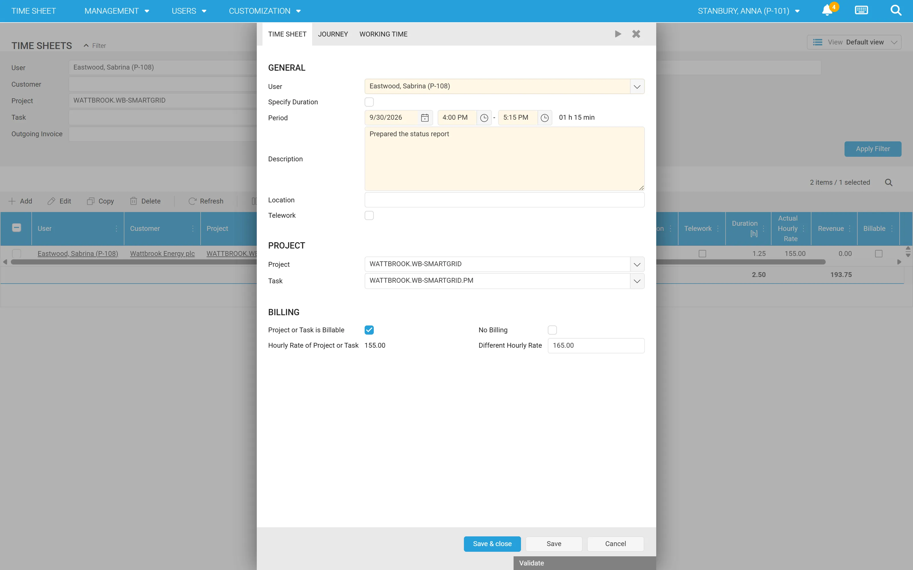Open the User column options menu
913x570 pixels.
point(116,229)
